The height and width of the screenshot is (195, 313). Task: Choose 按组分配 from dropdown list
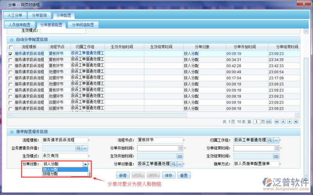51,174
